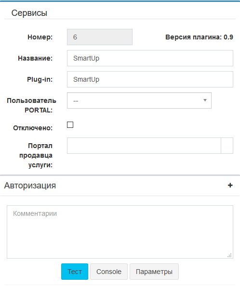Expand the Авторизация section with plus icon

pos(230,186)
